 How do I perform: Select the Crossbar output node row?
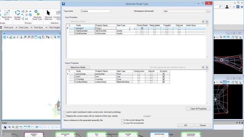pyautogui.click(x=119, y=79)
